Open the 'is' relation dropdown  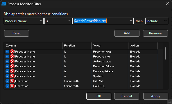pos(58,21)
